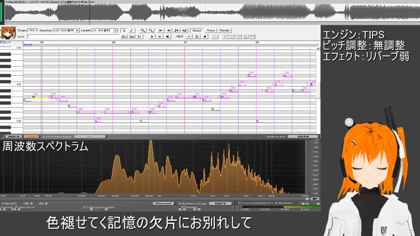Click the zoom in magnifier

(x=143, y=31)
